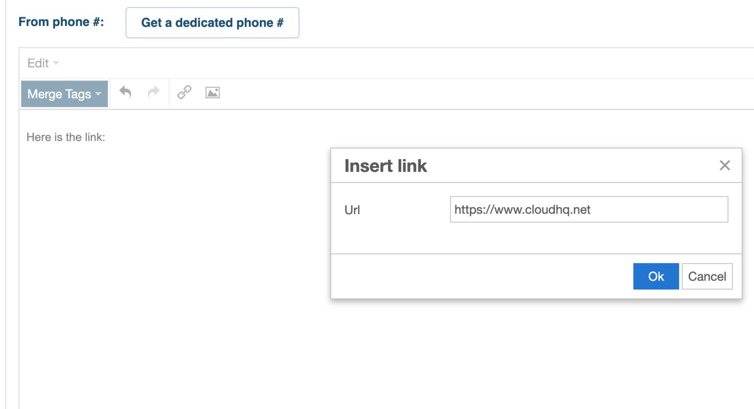Select the blank dialog area below the Url field
Viewport: 754px width, 409px height.
pos(536,238)
